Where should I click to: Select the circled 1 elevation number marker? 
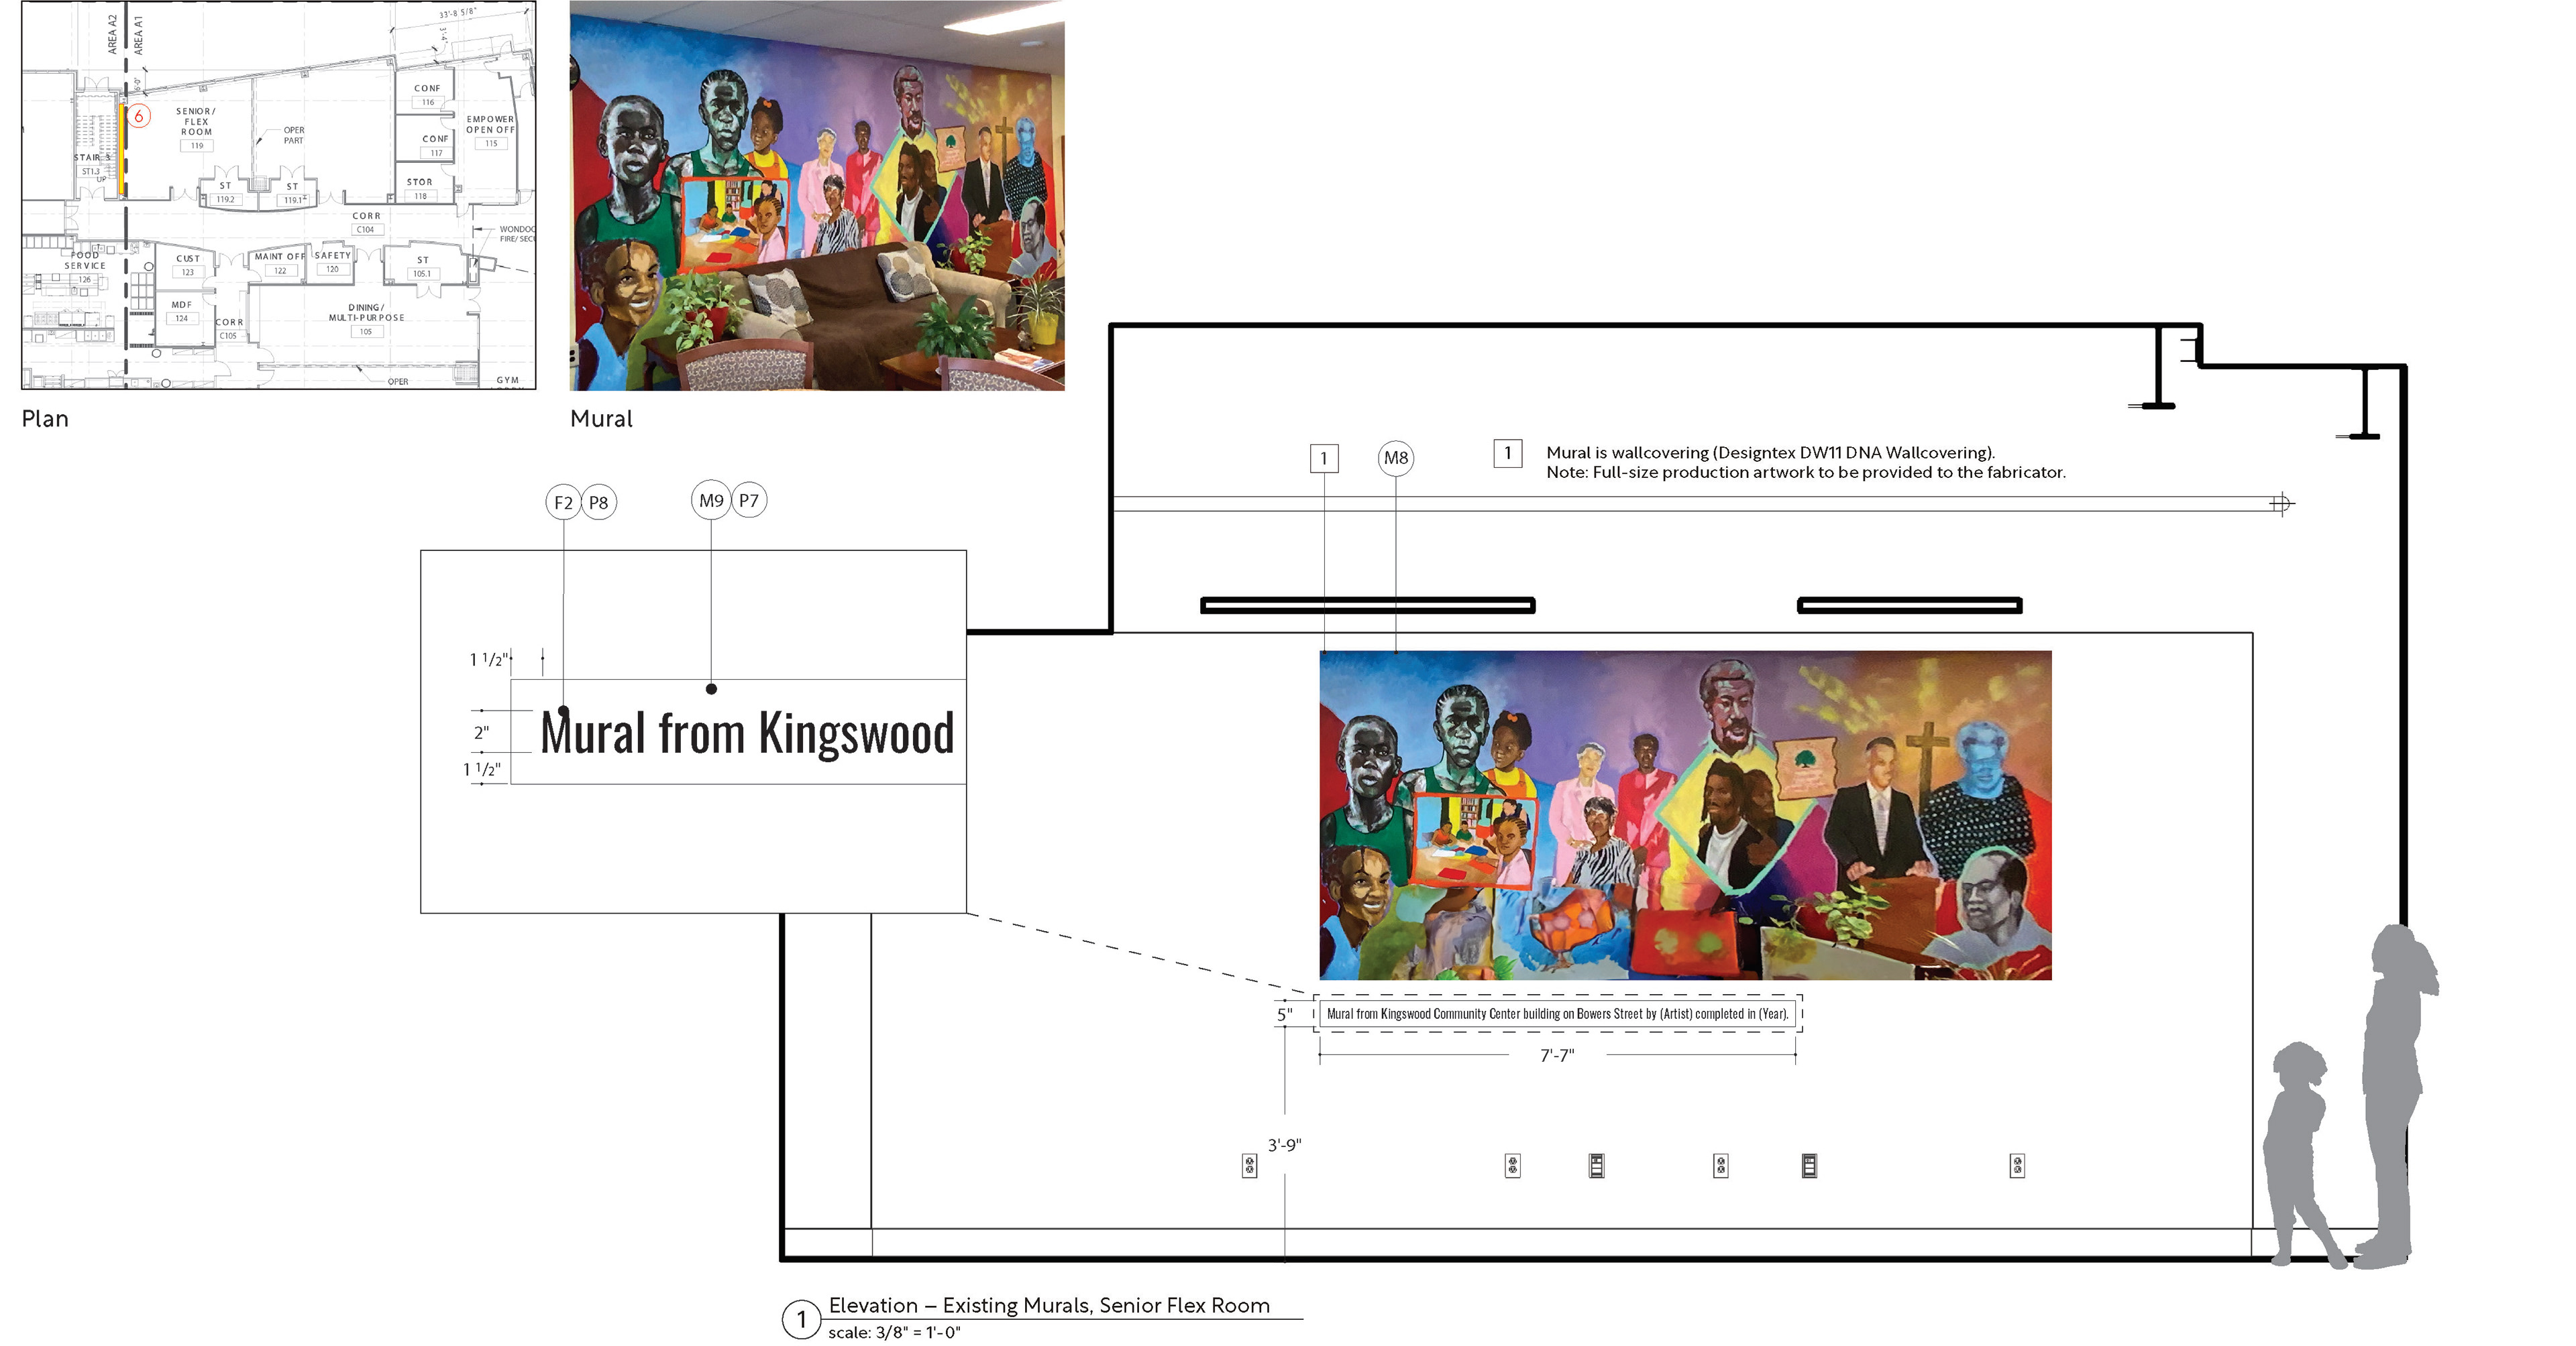801,1319
